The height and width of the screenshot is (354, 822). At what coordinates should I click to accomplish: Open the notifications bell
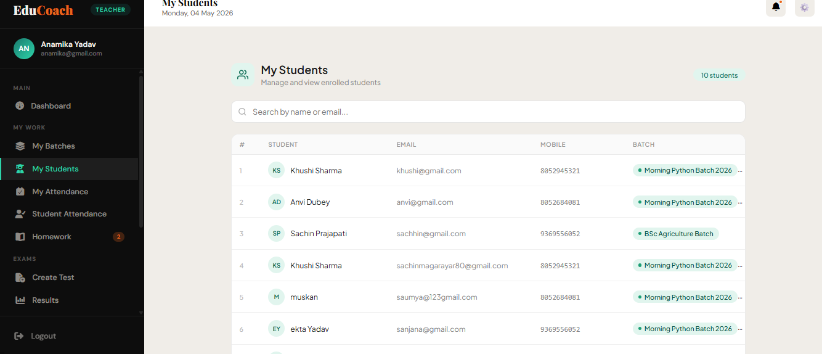click(776, 7)
